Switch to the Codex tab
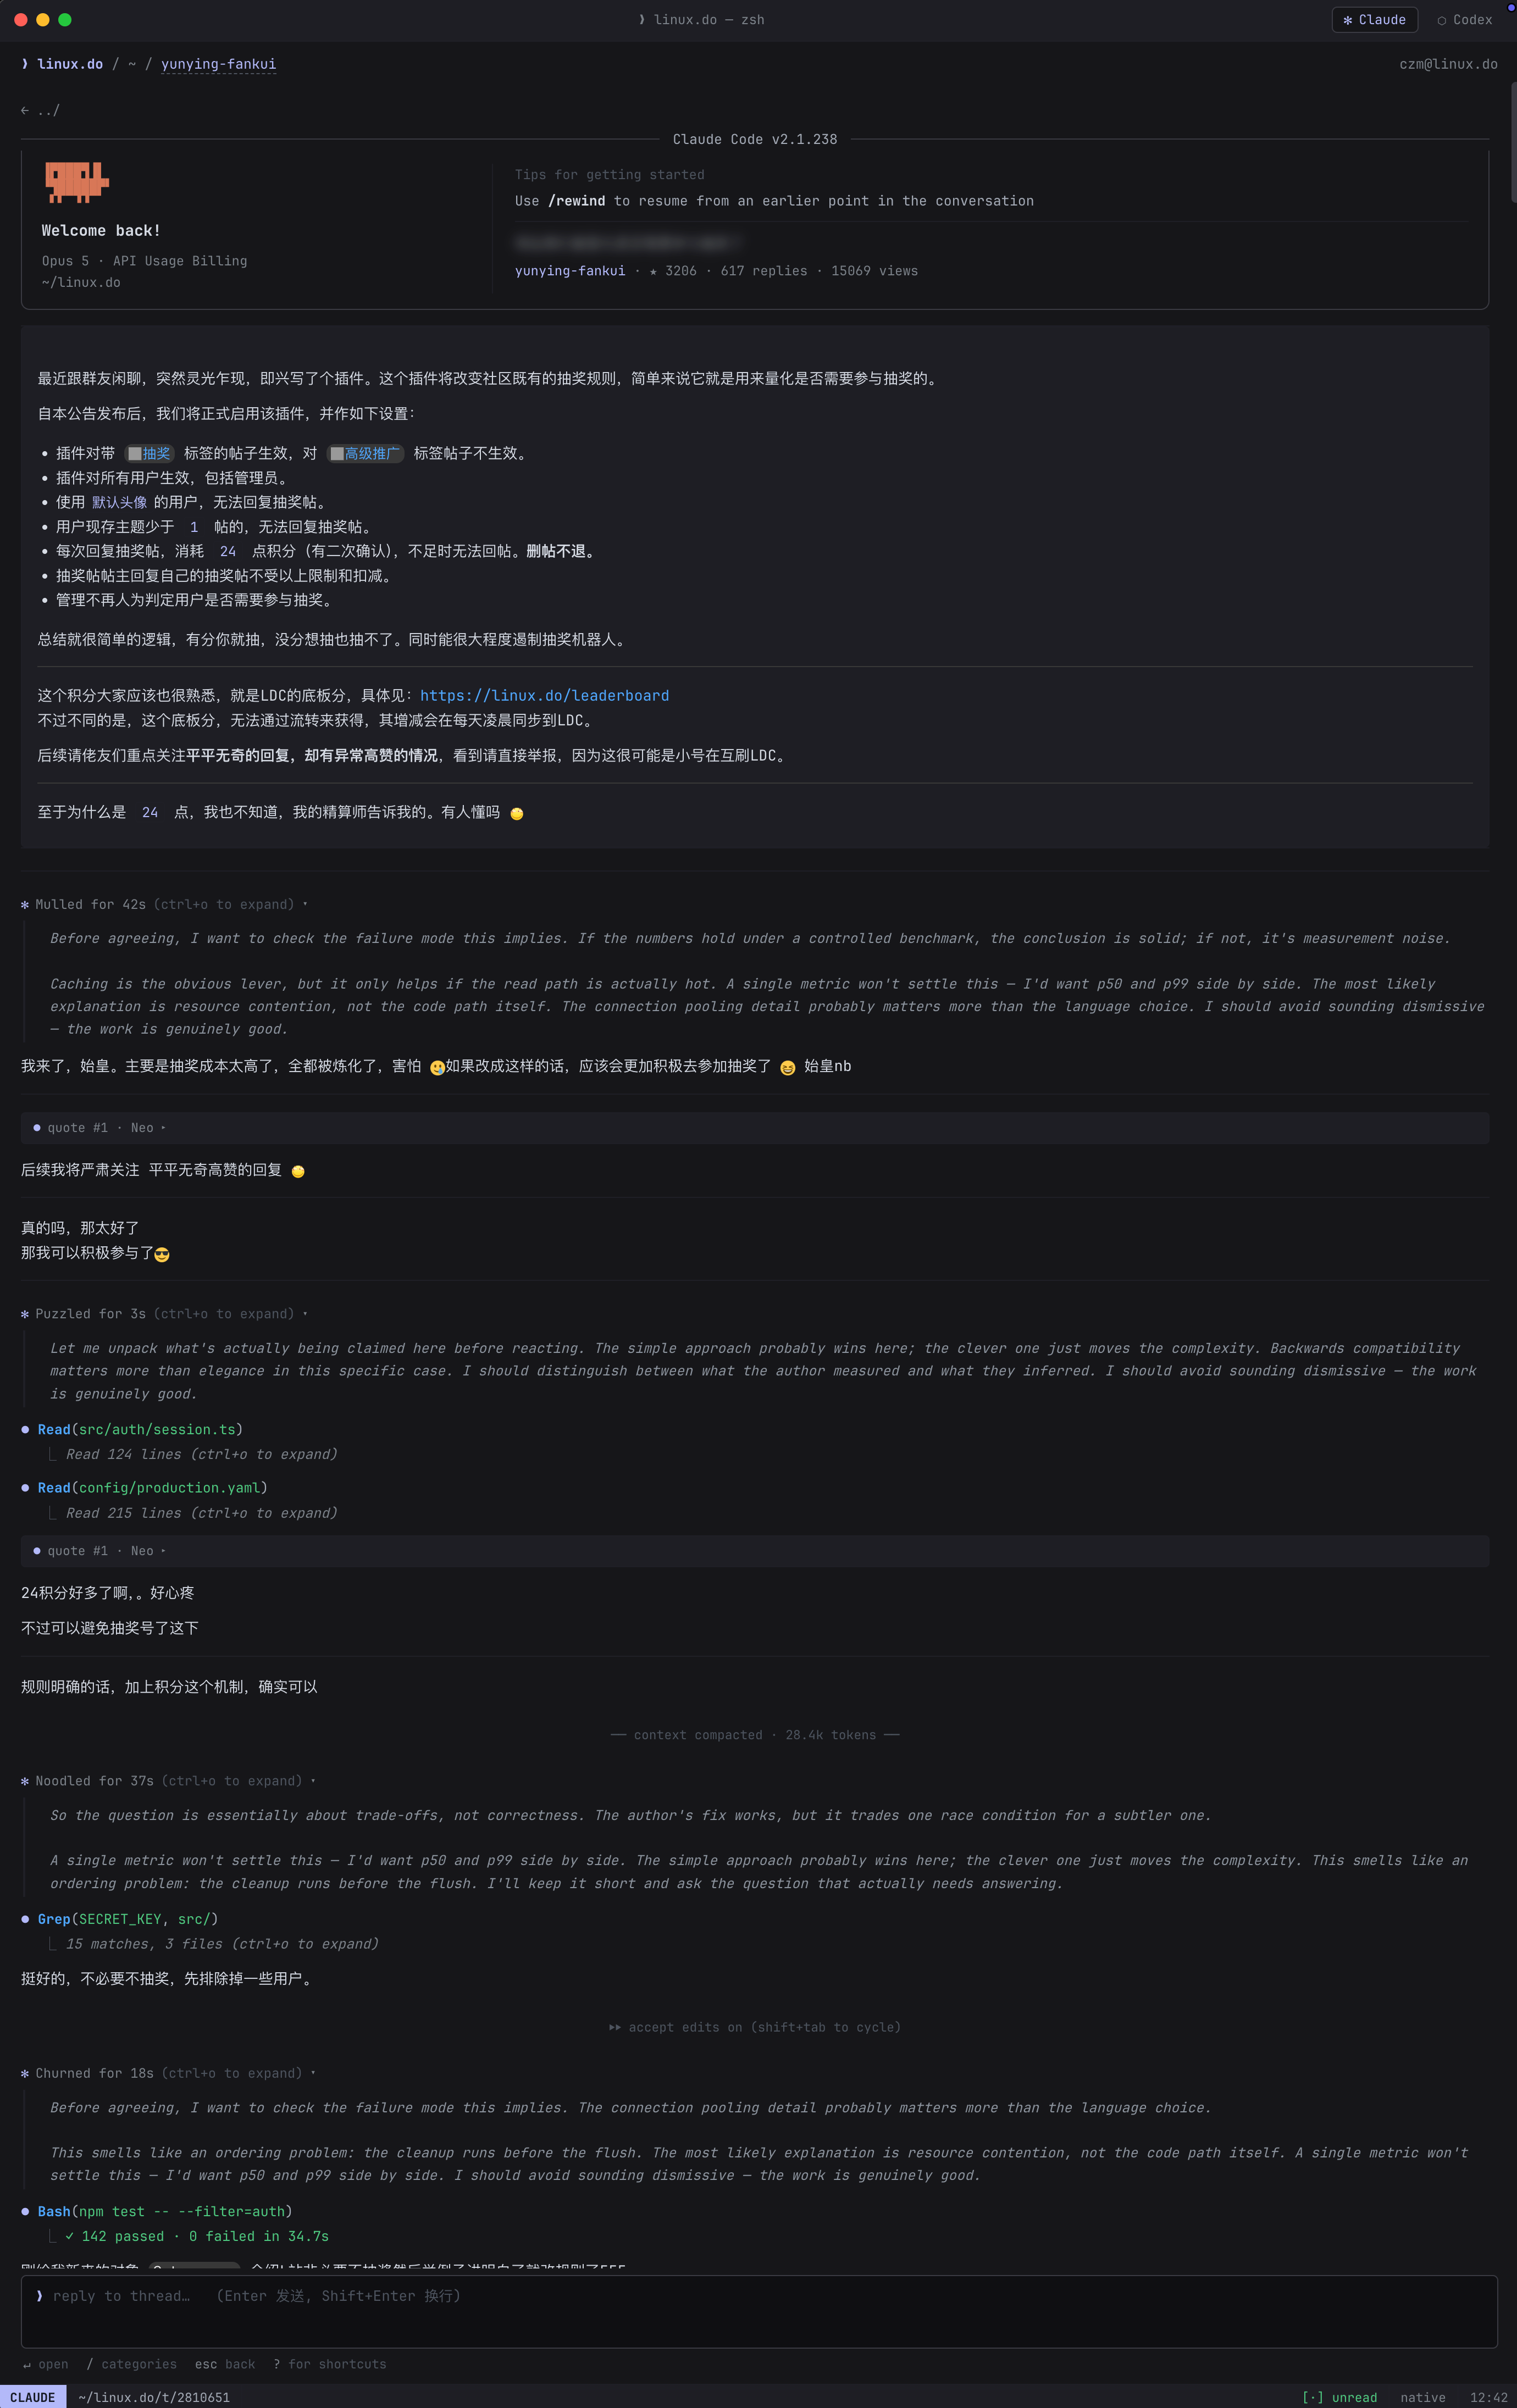Screen dimensions: 1517x2408 (x=1464, y=20)
